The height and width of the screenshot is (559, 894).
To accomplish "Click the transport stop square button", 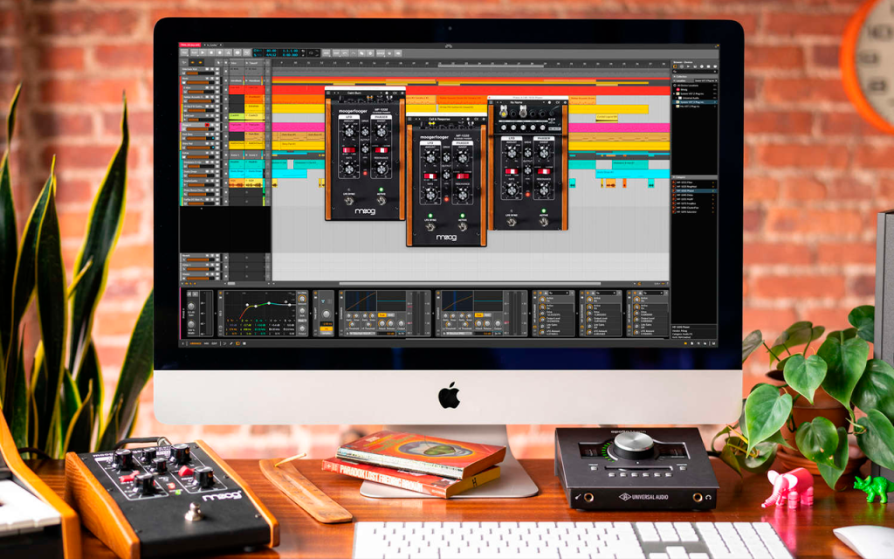I will pyautogui.click(x=211, y=53).
